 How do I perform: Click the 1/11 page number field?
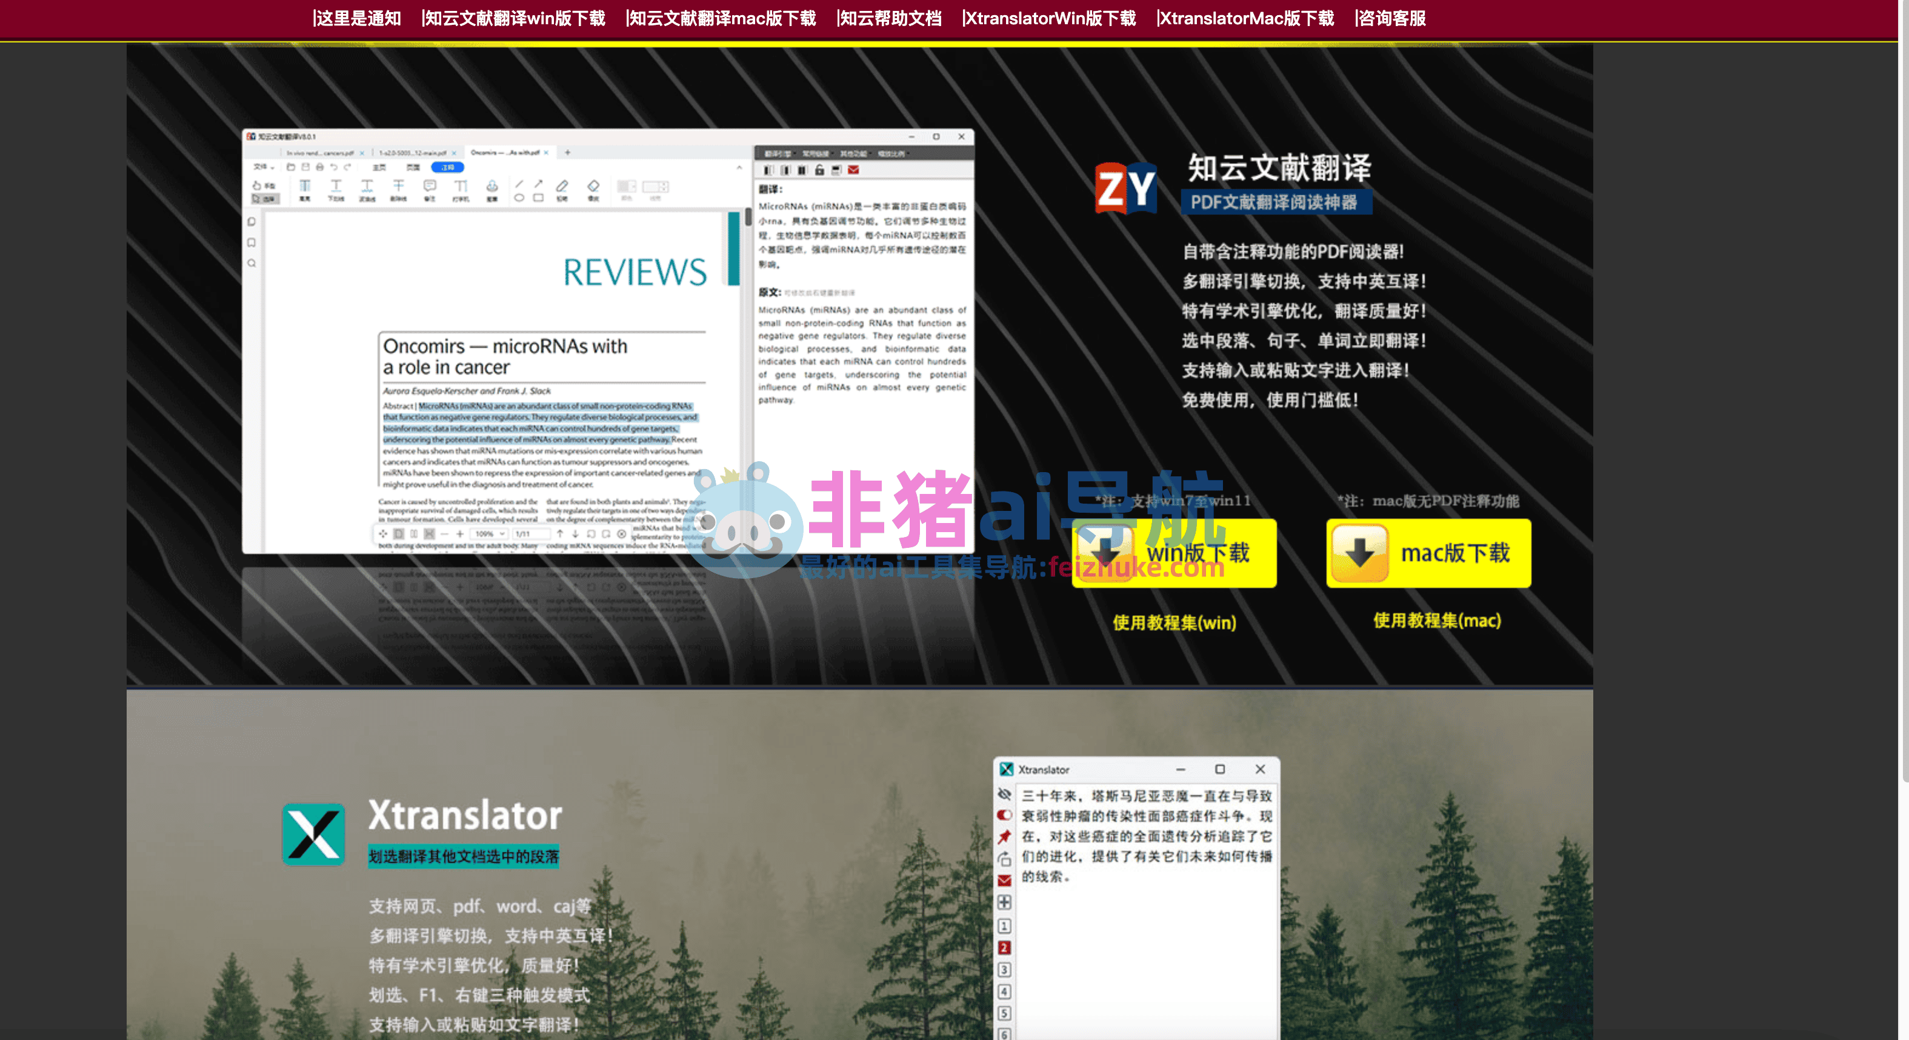point(531,534)
